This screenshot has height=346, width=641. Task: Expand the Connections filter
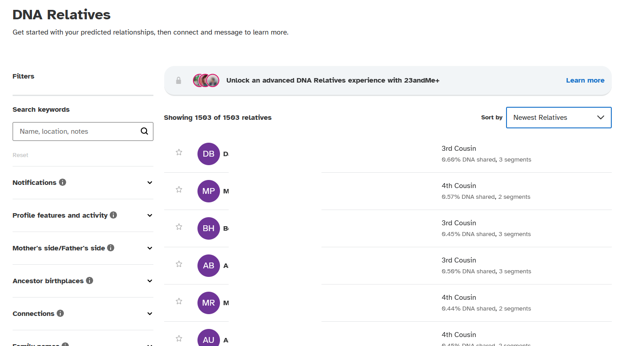150,314
